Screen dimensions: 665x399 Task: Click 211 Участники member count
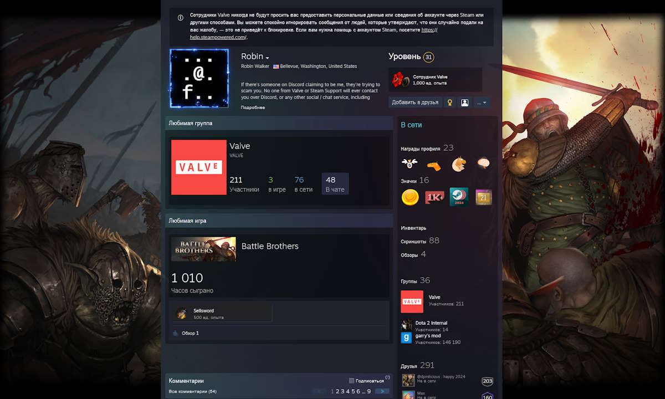[x=244, y=184]
